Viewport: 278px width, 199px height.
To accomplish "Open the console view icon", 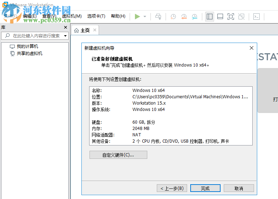I will [x=257, y=17].
